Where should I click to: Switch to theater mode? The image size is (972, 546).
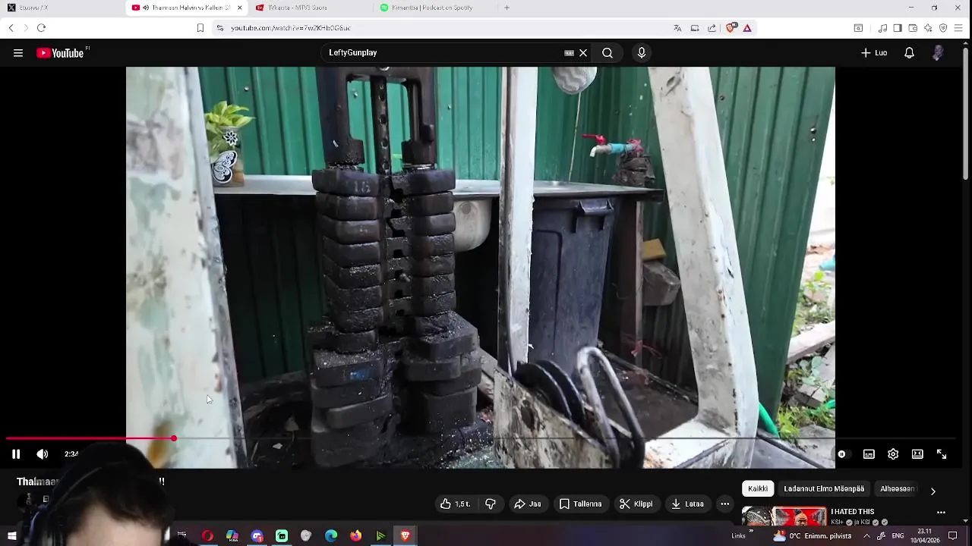coord(917,454)
